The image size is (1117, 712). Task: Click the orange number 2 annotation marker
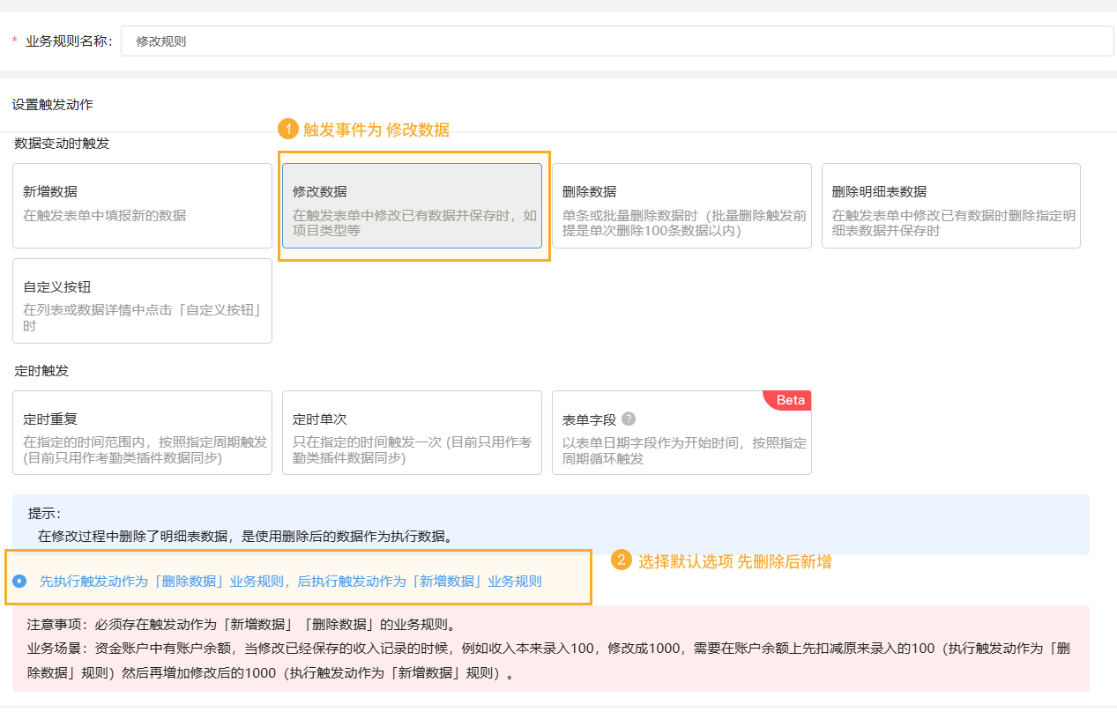coord(622,560)
